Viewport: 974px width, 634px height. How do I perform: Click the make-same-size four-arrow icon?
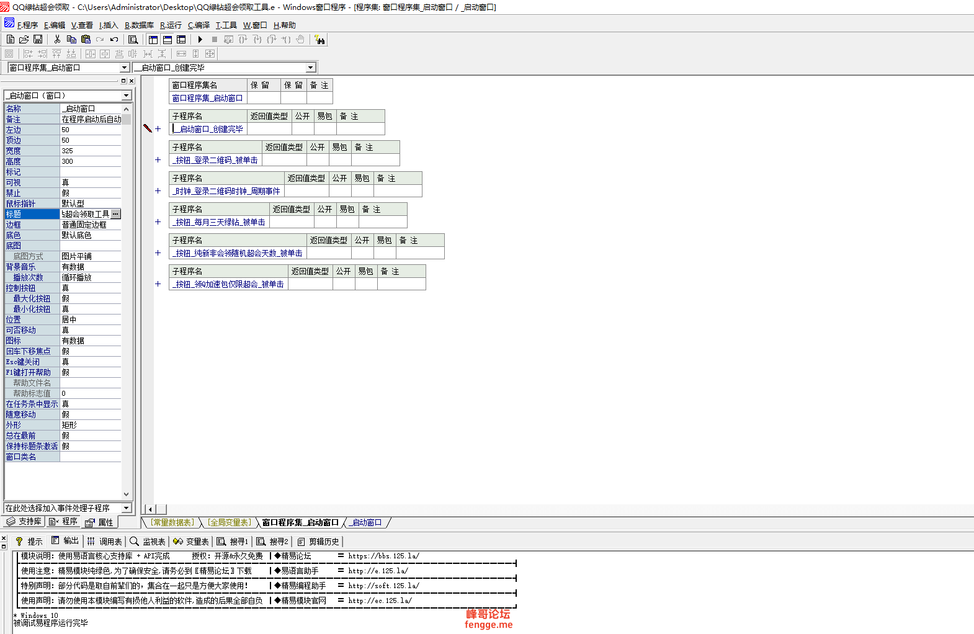pyautogui.click(x=210, y=53)
